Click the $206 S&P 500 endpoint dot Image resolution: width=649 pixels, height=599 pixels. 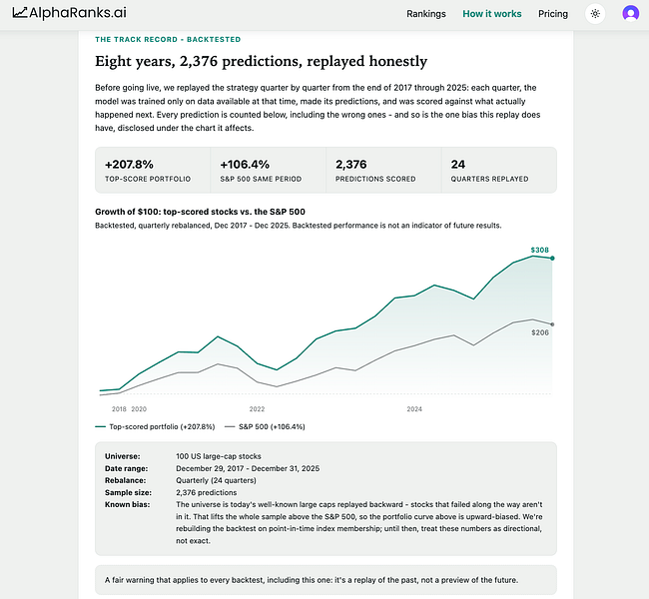click(552, 324)
